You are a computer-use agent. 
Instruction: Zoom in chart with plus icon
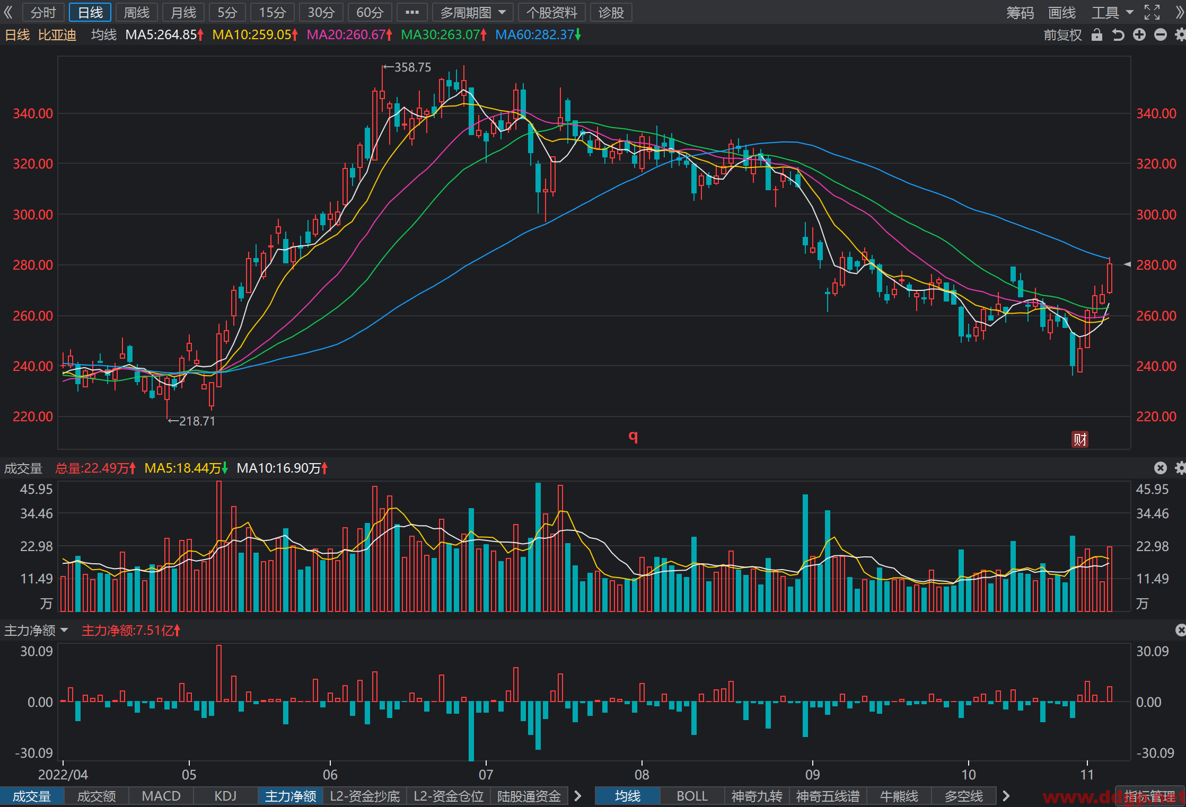1139,35
